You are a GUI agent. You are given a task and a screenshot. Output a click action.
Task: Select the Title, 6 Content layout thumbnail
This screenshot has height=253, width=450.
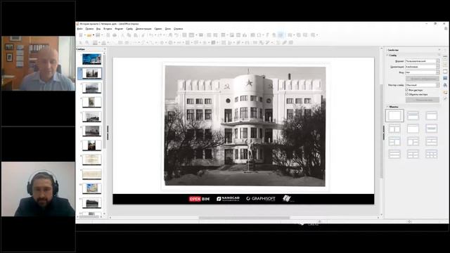(431, 154)
